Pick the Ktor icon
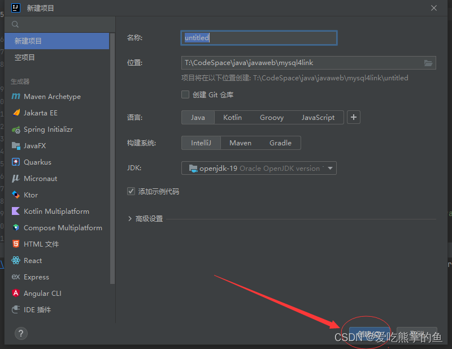The height and width of the screenshot is (349, 452). pyautogui.click(x=16, y=195)
